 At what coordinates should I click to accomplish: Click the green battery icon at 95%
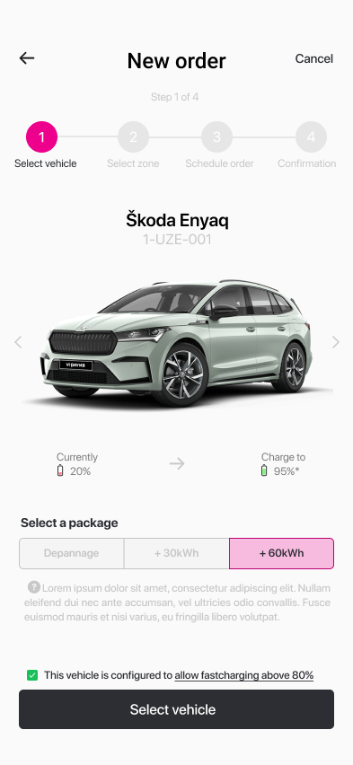click(264, 471)
